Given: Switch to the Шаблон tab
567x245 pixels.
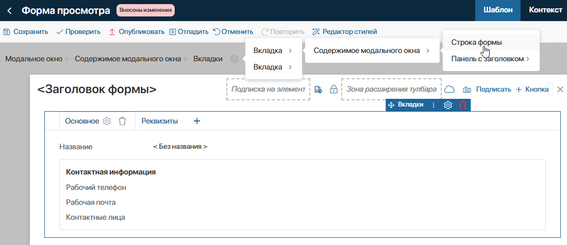Looking at the screenshot, I should pyautogui.click(x=498, y=10).
